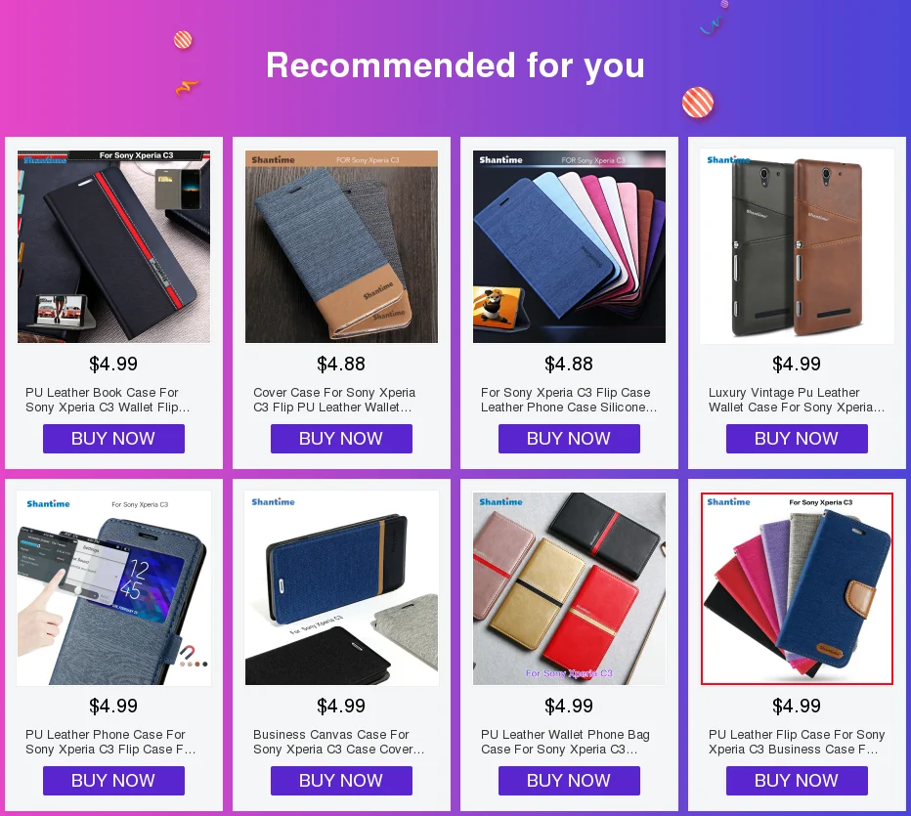Open the black and brown vintage case image
The height and width of the screenshot is (816, 911).
coord(797,246)
